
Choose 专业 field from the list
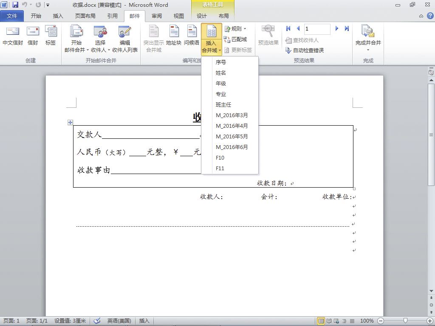coord(230,94)
